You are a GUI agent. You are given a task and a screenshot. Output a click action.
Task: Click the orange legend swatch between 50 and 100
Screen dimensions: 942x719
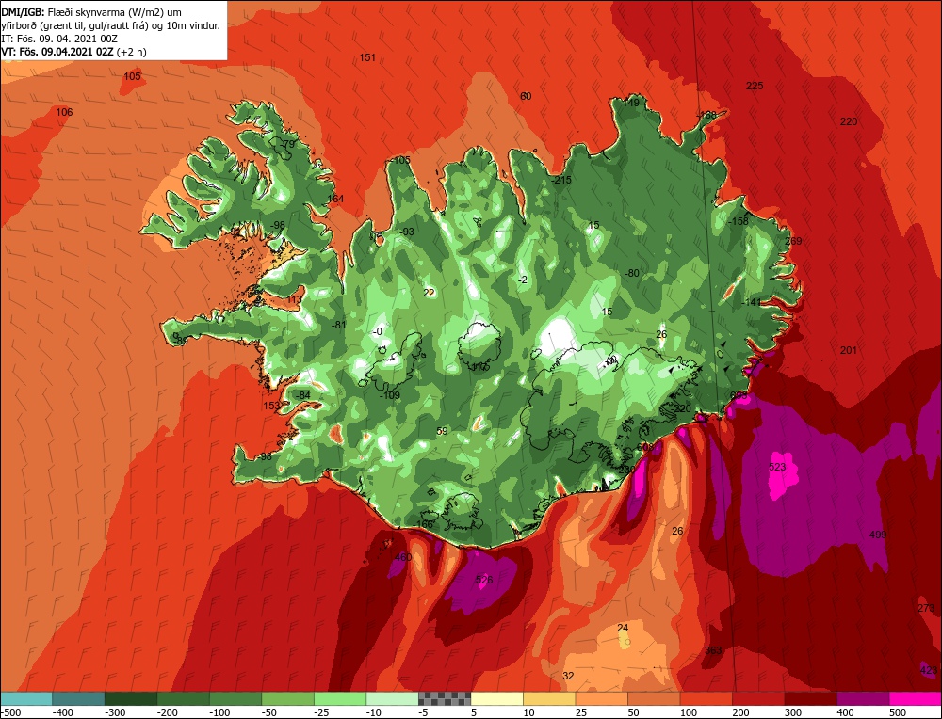point(654,698)
